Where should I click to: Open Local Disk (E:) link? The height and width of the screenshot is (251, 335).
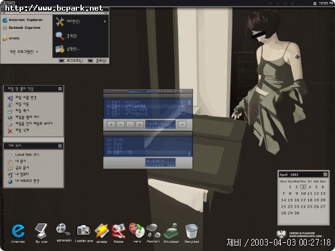coord(27,155)
